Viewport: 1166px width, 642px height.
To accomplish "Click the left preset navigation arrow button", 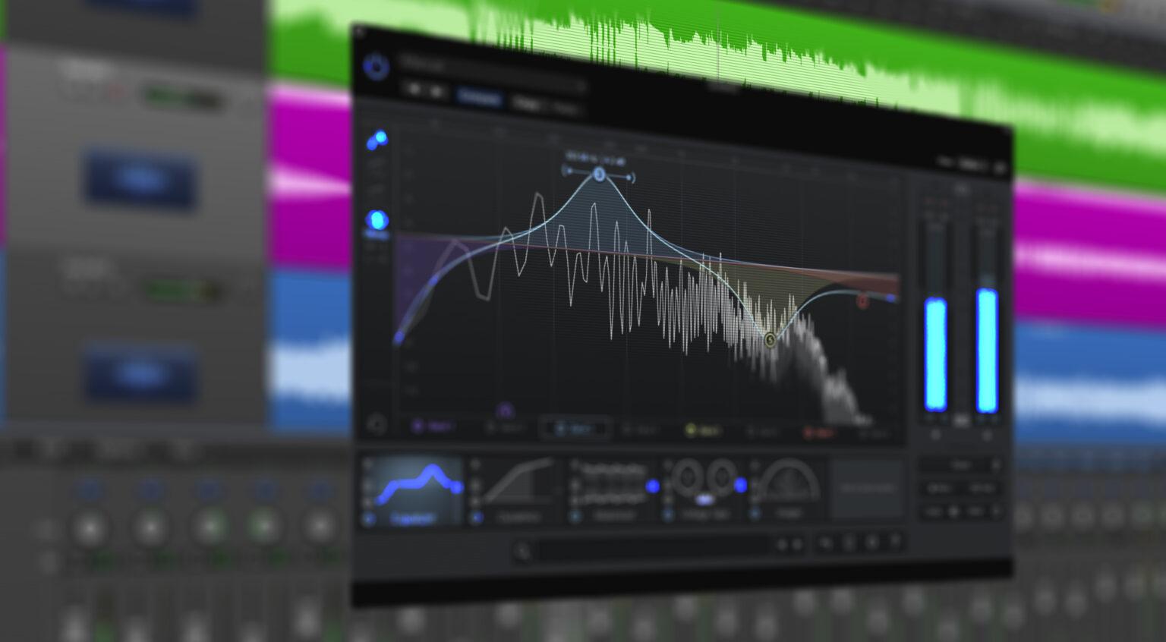I will 416,90.
